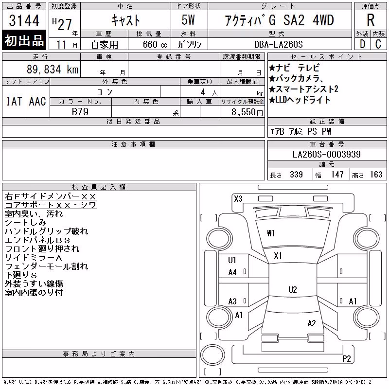This screenshot has width=389, height=389.
Task: Click the A4 mark on the car diagram
Action: pos(232,272)
